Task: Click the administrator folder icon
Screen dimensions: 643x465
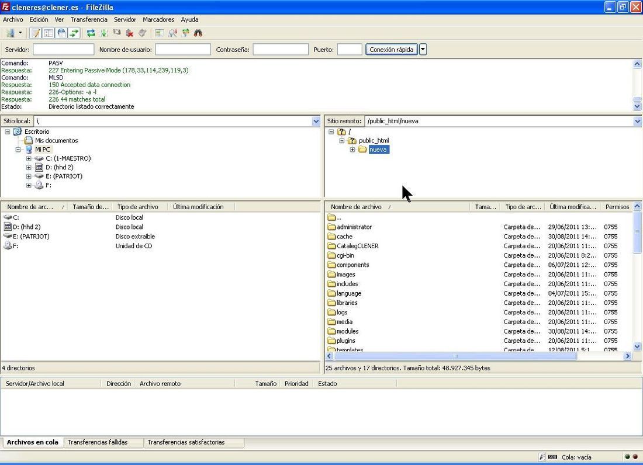Action: (331, 227)
